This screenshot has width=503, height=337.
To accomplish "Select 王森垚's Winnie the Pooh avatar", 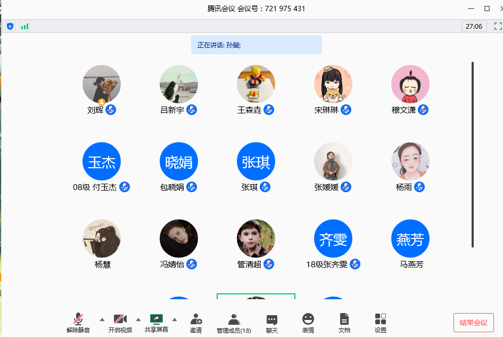I will pos(256,84).
